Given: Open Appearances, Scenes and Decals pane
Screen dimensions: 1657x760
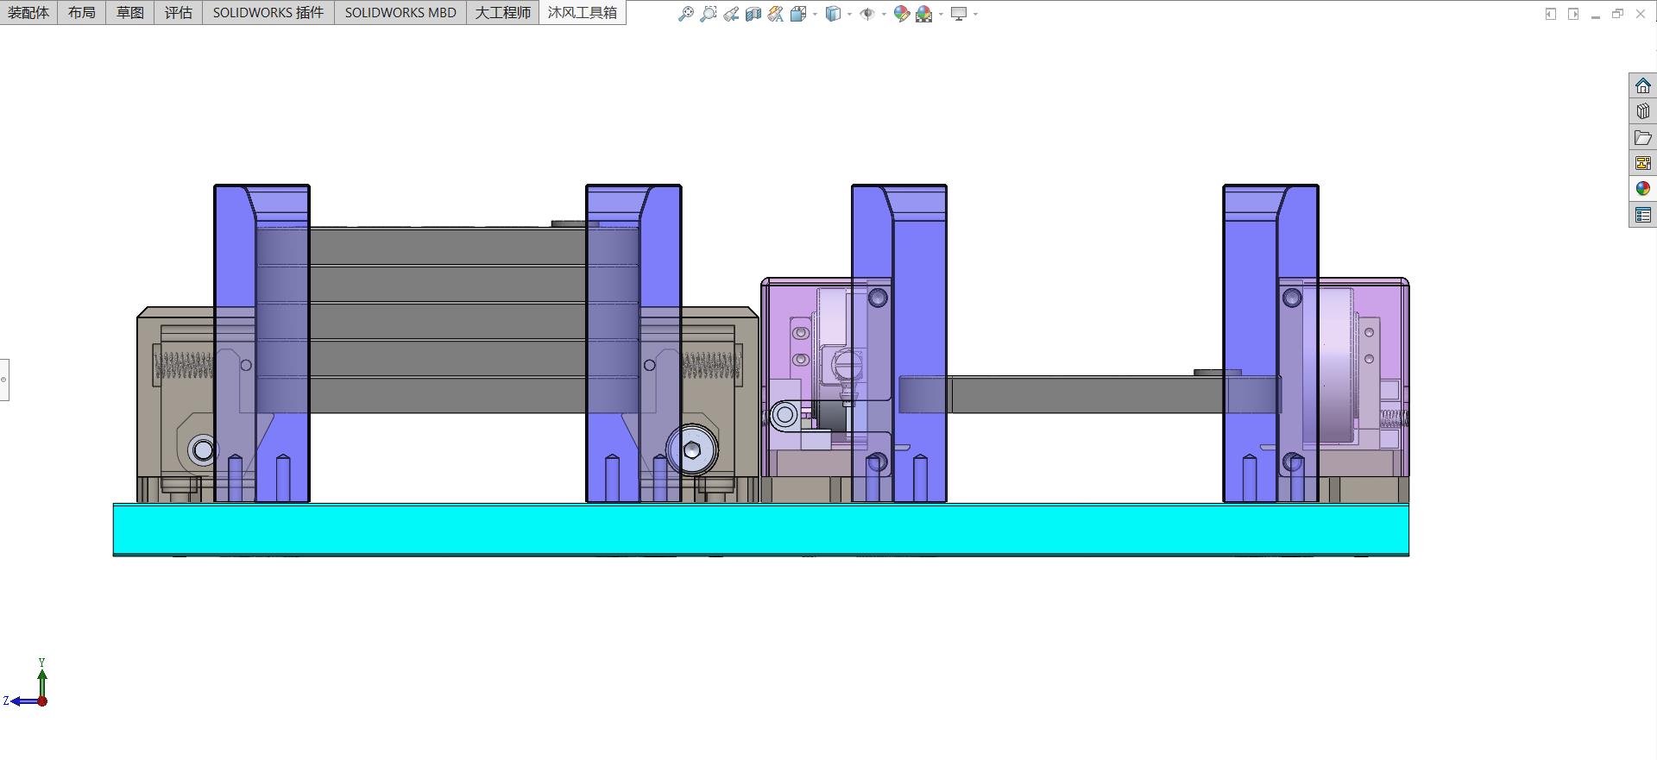Looking at the screenshot, I should tap(1643, 189).
